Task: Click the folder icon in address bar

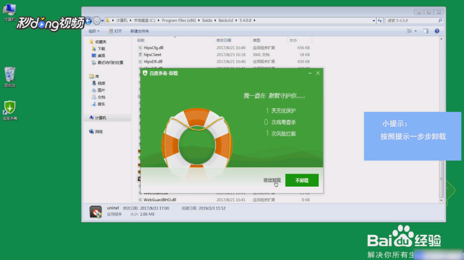Action: coord(108,21)
